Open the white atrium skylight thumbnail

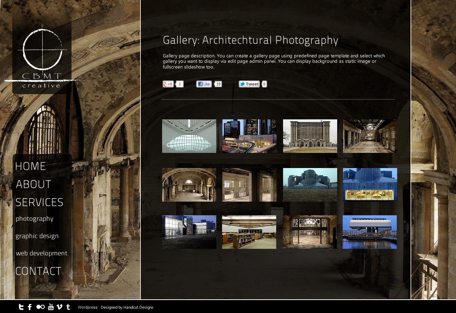pos(189,136)
